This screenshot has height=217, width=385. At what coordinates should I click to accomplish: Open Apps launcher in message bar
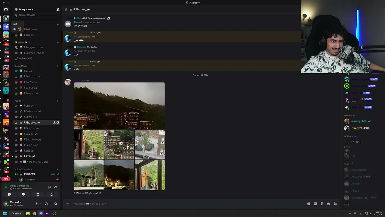click(335, 204)
